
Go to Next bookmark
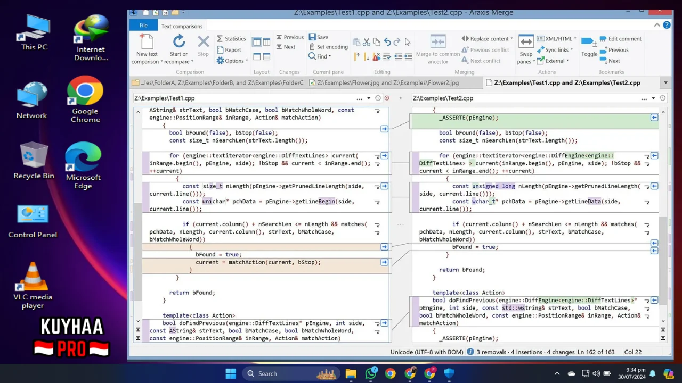(x=610, y=61)
